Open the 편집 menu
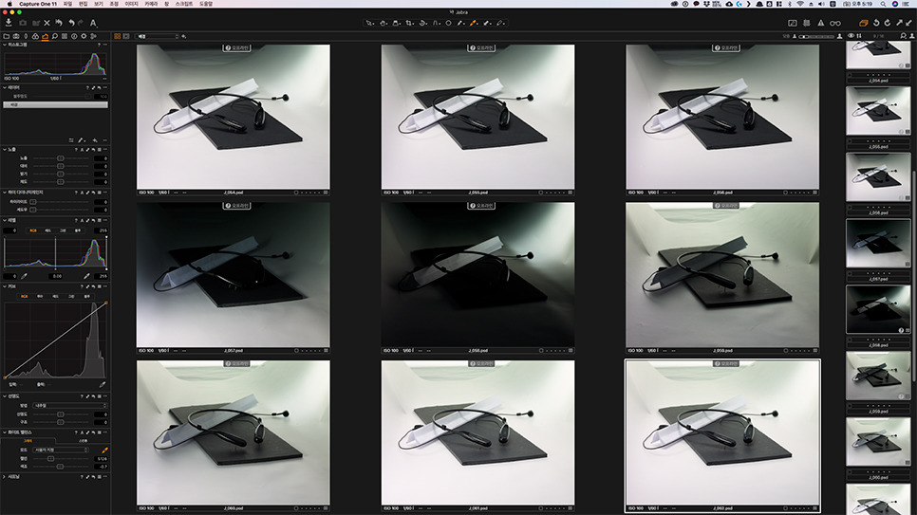Viewport: 917px width, 515px height. 83,4
